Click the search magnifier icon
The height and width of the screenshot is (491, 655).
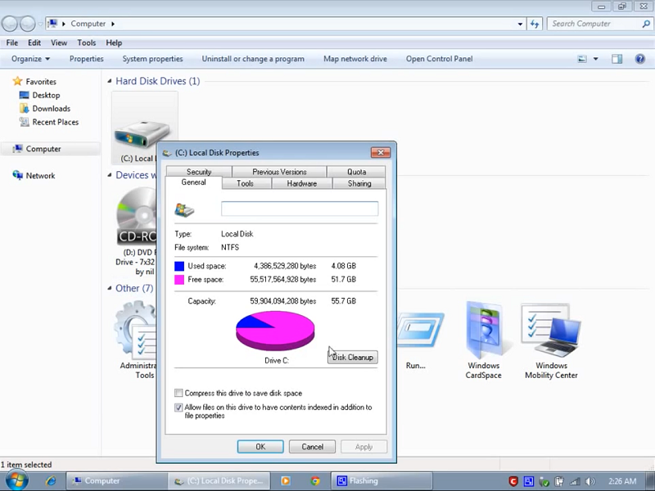(646, 24)
